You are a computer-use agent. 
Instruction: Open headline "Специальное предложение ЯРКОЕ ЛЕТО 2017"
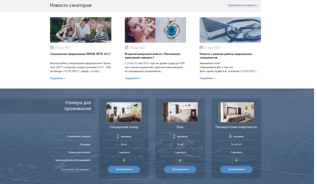(80, 54)
